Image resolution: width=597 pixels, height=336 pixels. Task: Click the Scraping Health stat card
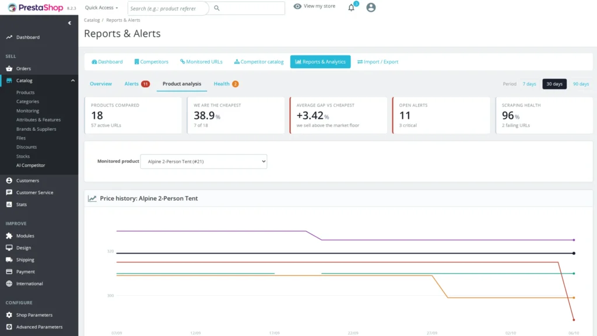pyautogui.click(x=544, y=116)
